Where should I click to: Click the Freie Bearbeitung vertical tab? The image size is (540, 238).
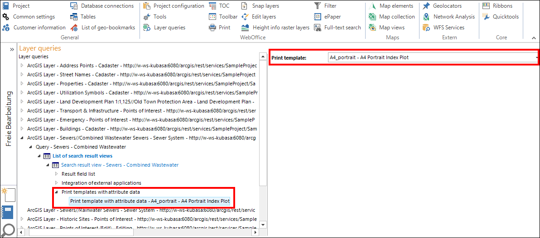(9, 119)
